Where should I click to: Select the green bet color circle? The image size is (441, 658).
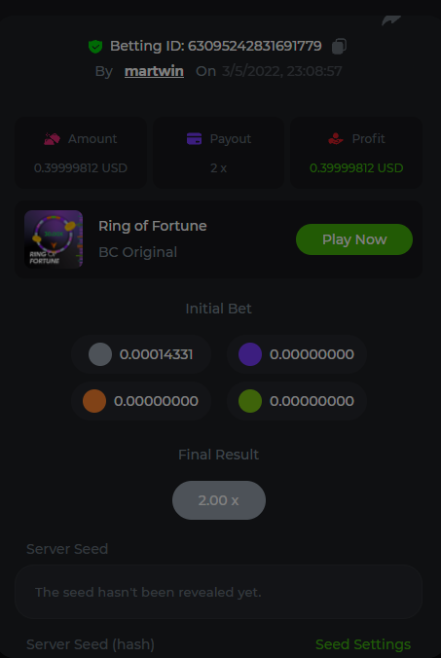[250, 401]
